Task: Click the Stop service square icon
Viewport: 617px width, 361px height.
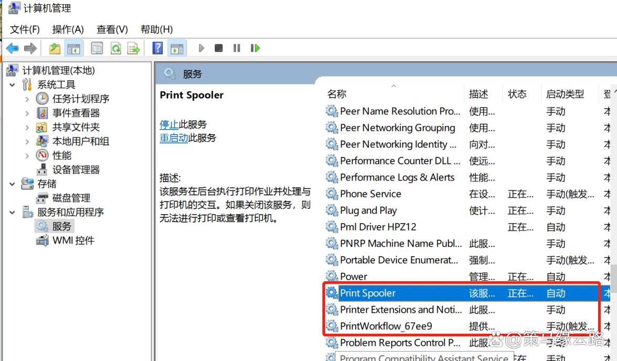Action: (x=219, y=48)
